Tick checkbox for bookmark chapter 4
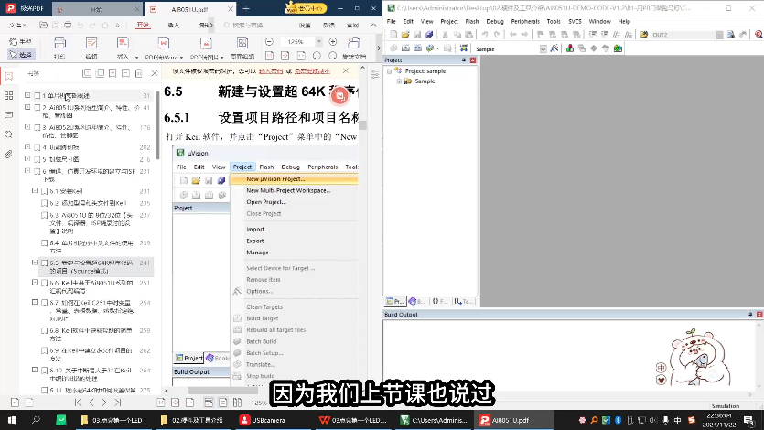The height and width of the screenshot is (430, 764). click(37, 147)
